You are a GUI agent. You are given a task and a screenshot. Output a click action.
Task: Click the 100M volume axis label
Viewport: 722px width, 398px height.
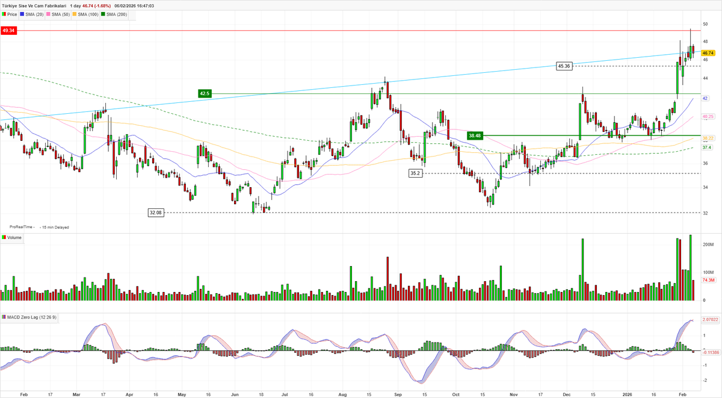click(x=707, y=272)
